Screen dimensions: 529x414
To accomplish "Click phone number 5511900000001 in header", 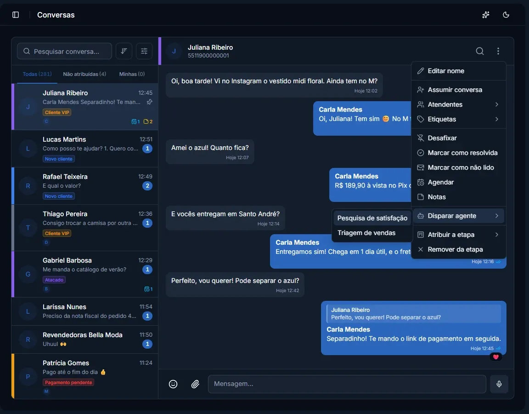I will pyautogui.click(x=208, y=55).
